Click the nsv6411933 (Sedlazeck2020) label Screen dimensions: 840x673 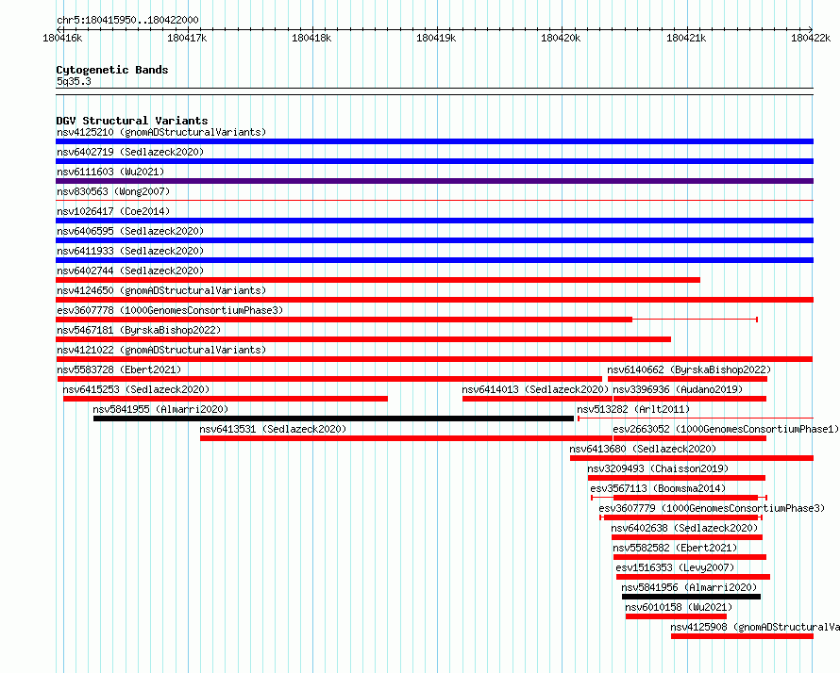130,251
